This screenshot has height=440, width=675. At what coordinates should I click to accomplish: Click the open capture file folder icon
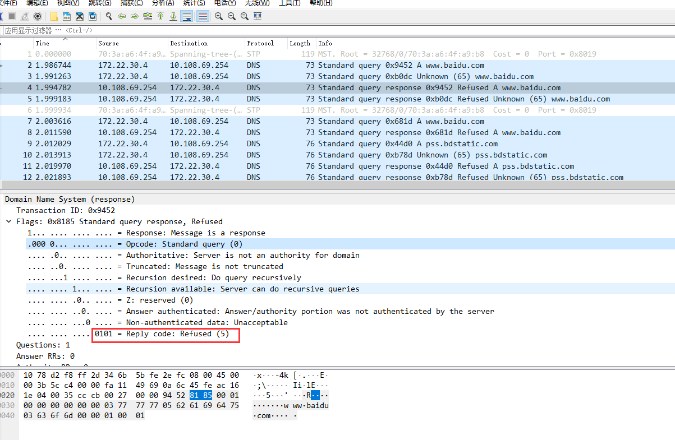(x=54, y=16)
